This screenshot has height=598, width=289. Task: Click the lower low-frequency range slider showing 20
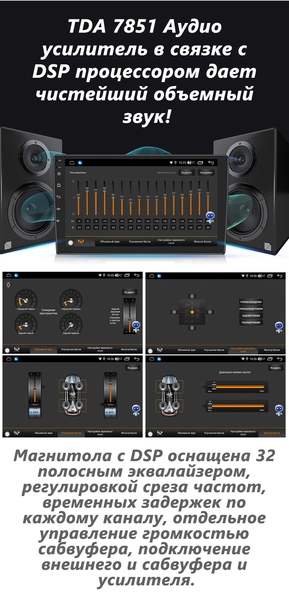pyautogui.click(x=236, y=406)
